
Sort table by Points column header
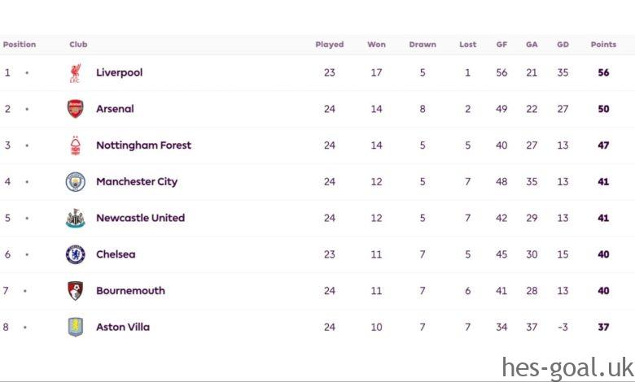(603, 45)
